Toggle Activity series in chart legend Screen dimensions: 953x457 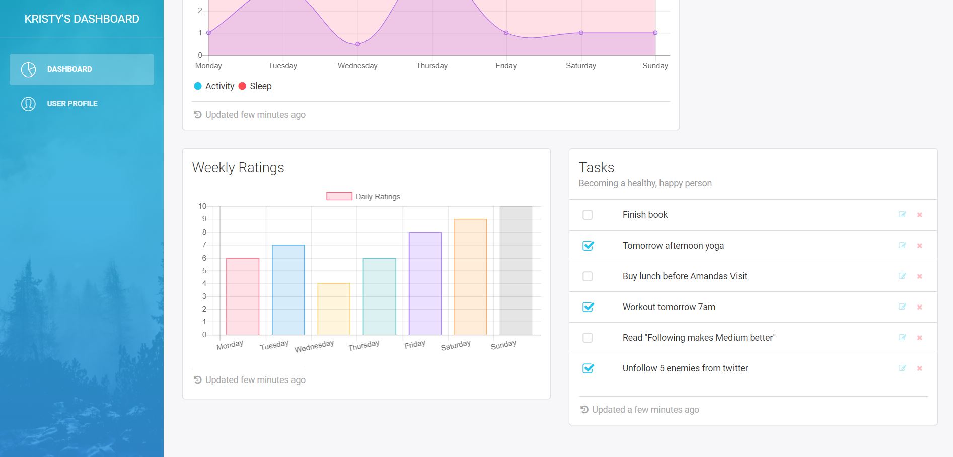click(214, 86)
